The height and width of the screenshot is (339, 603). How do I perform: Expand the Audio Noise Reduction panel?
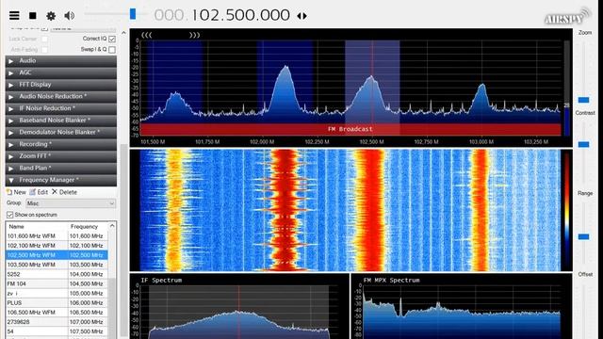tap(60, 96)
